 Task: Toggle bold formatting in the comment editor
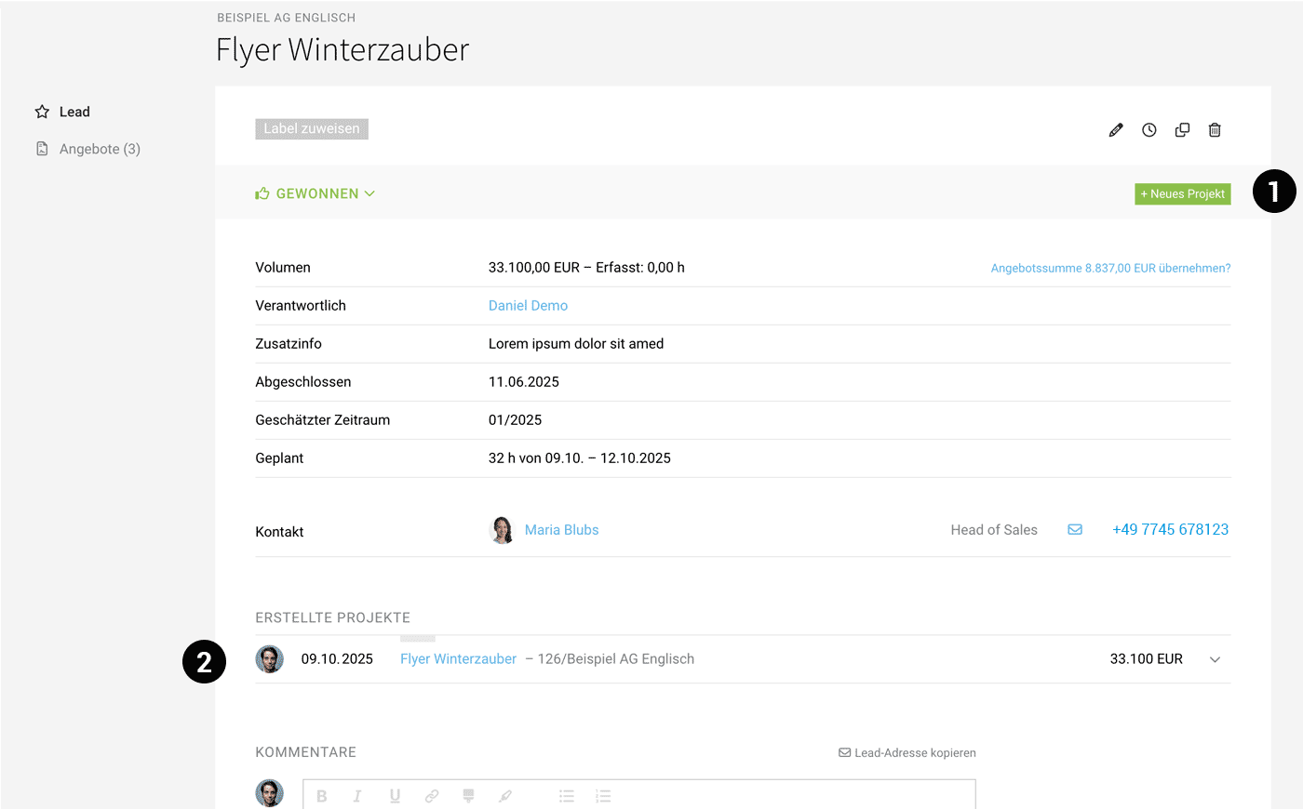click(321, 796)
